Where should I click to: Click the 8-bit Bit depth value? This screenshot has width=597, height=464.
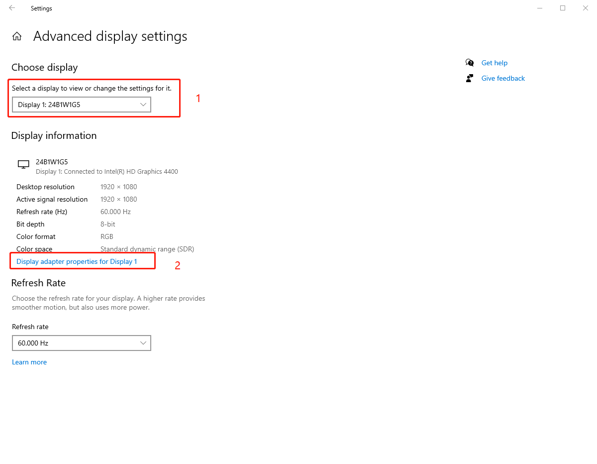[x=108, y=224]
